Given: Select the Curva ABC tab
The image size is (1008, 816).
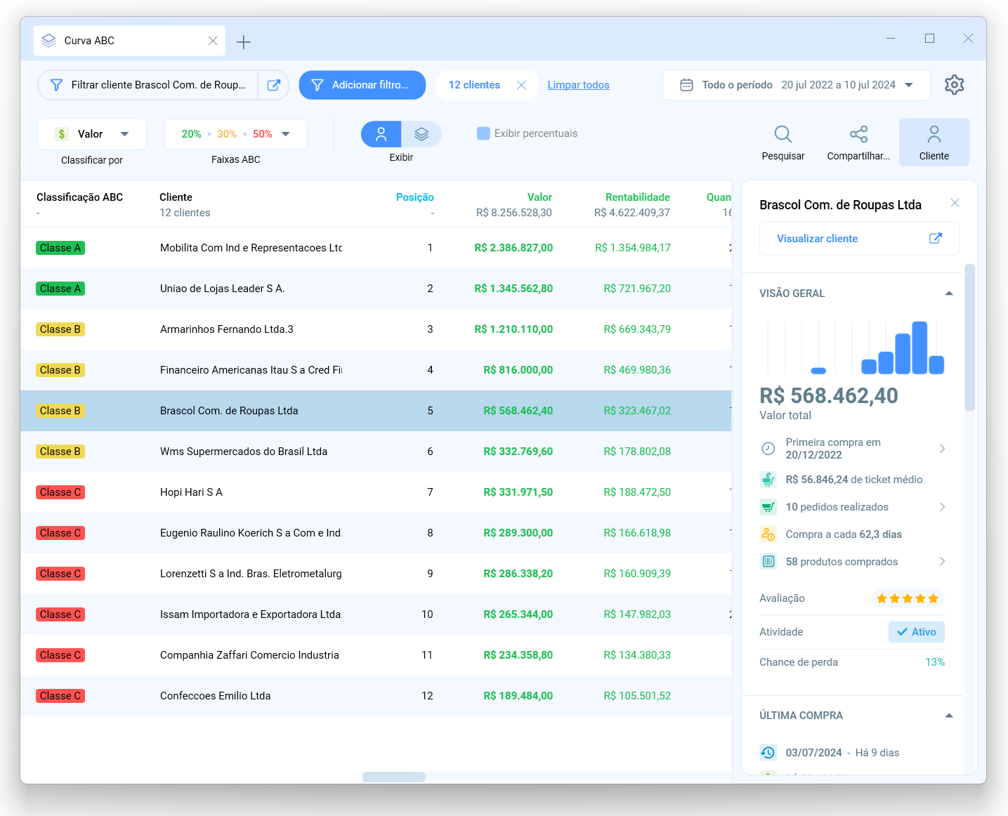Looking at the screenshot, I should [130, 41].
